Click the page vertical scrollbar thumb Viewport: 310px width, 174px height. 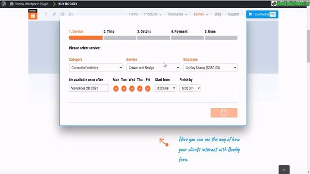[308, 46]
